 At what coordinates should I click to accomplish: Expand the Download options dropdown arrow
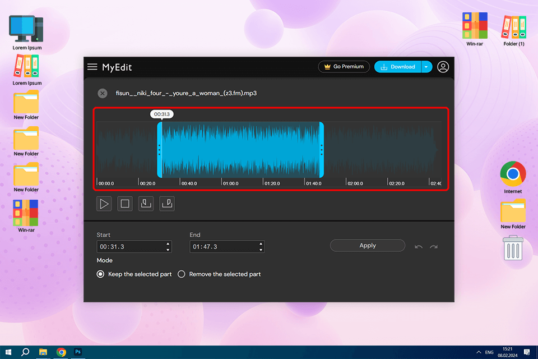[426, 67]
